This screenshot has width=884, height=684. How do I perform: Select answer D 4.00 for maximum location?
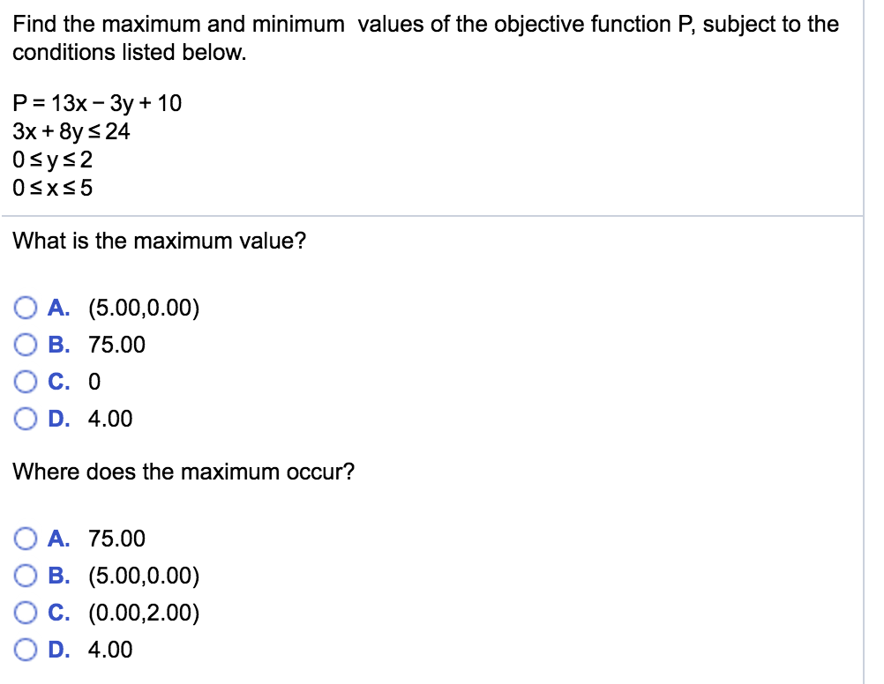[x=26, y=650]
